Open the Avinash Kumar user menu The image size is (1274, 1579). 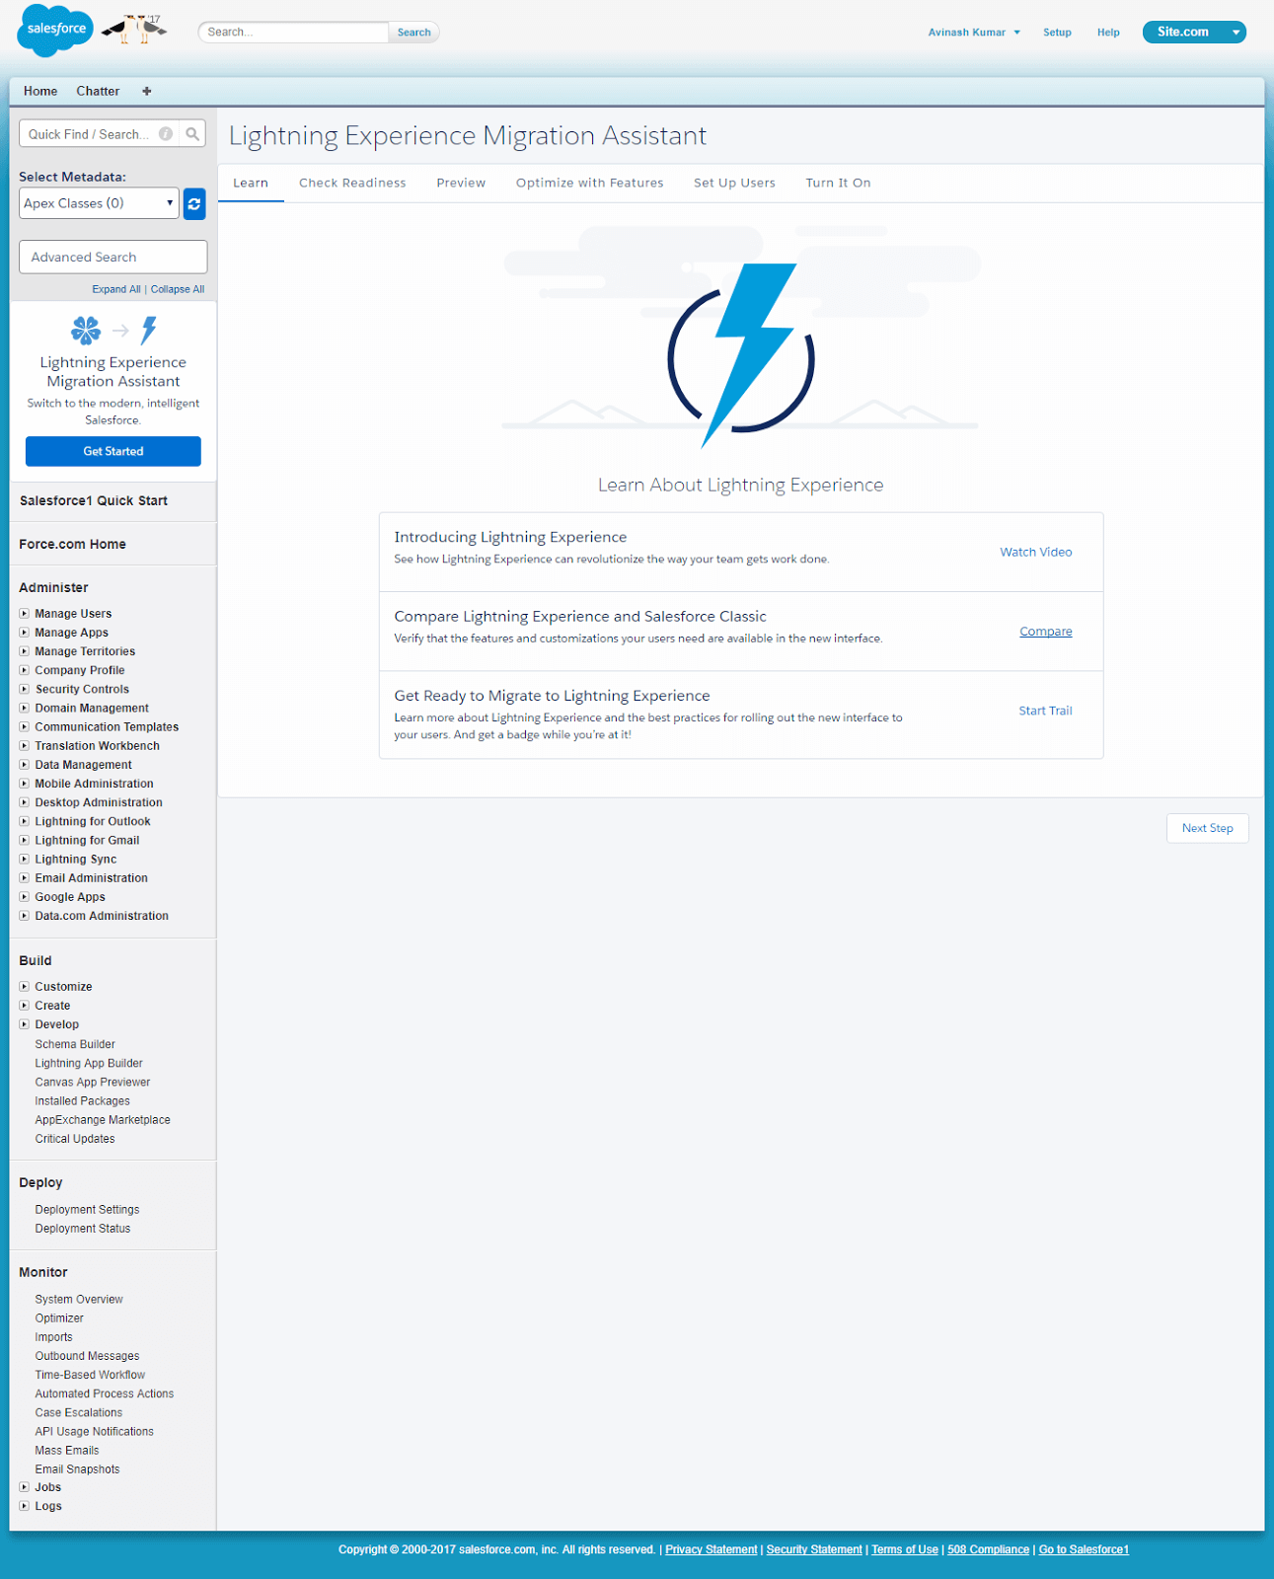[x=973, y=33]
